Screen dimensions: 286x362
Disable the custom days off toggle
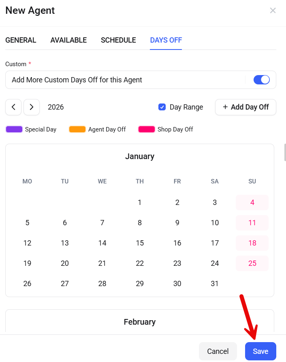click(261, 80)
